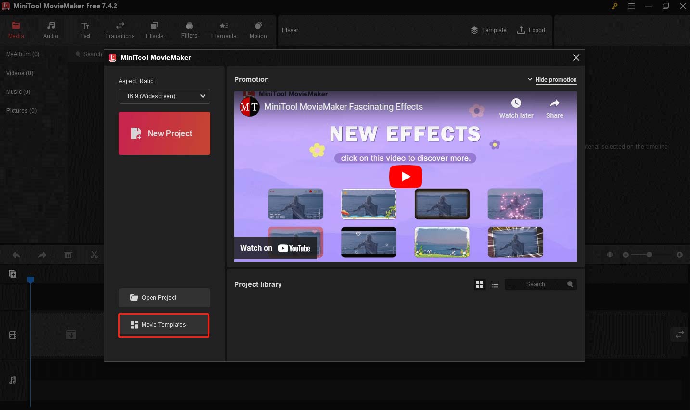Open the Transitions tab

[120, 30]
